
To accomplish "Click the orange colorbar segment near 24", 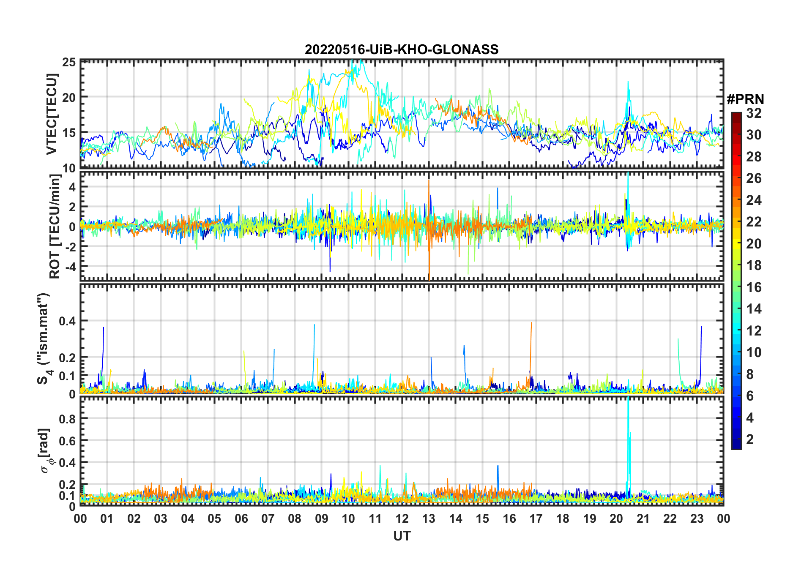I will [736, 199].
